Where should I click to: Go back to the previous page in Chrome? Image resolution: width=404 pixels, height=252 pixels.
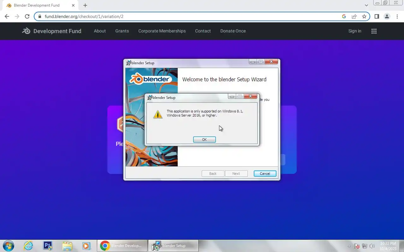tap(7, 16)
